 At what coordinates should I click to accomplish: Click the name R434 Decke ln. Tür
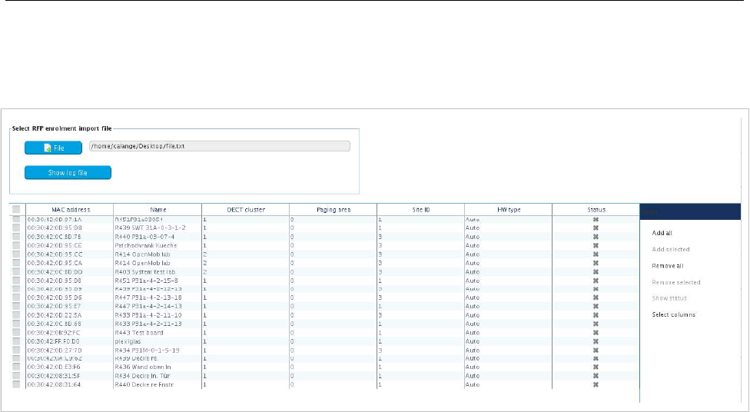pos(142,376)
